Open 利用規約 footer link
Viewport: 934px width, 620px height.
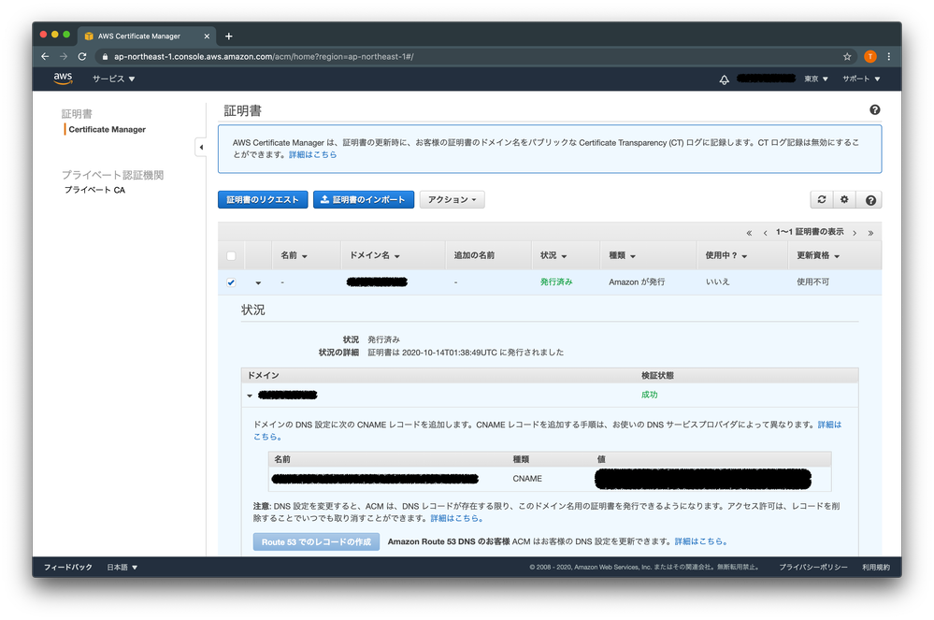pos(876,567)
